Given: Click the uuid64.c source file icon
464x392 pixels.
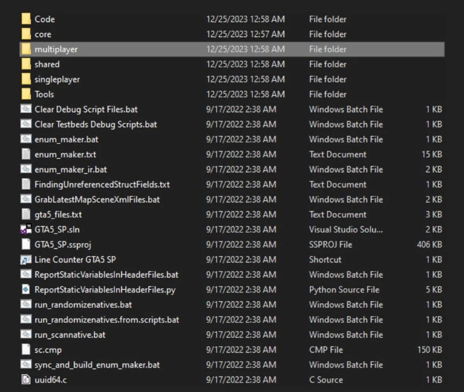Looking at the screenshot, I should click(x=26, y=379).
